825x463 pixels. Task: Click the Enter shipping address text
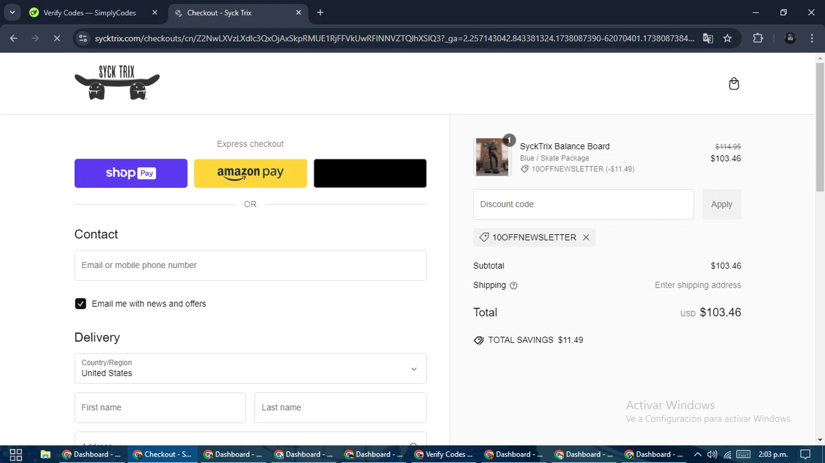tap(698, 286)
